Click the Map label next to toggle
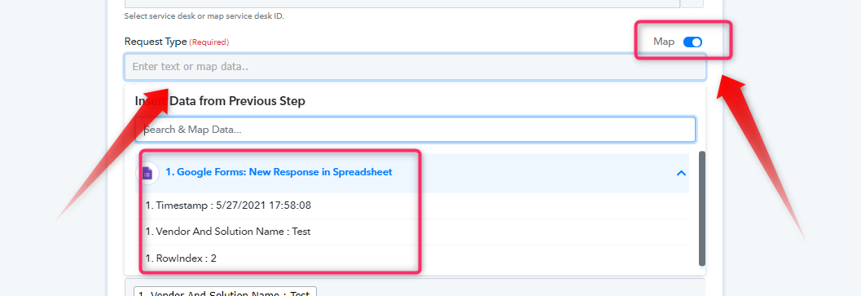 point(664,42)
